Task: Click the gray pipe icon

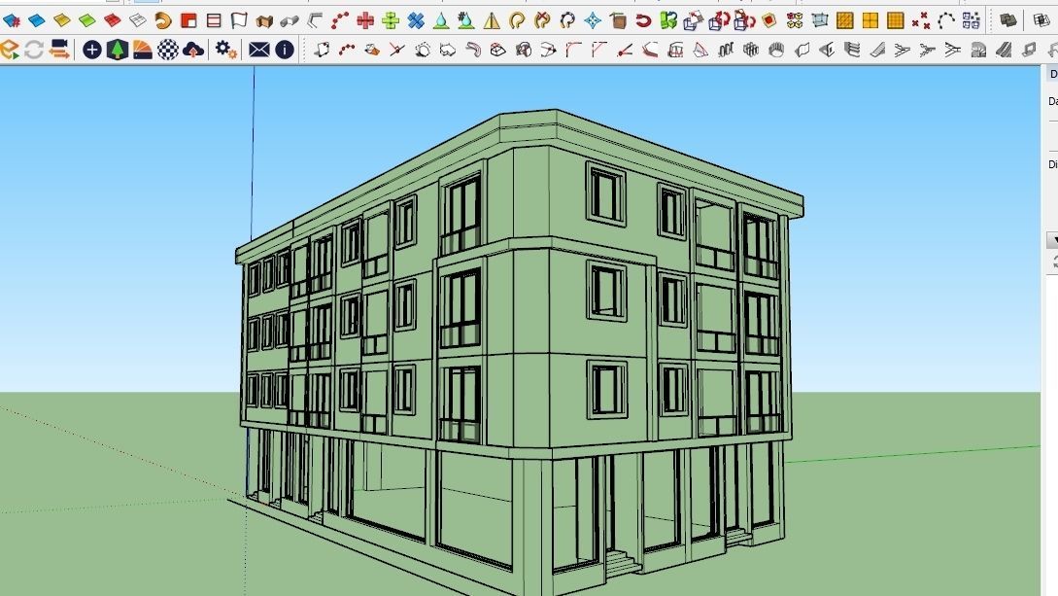Action: click(290, 21)
